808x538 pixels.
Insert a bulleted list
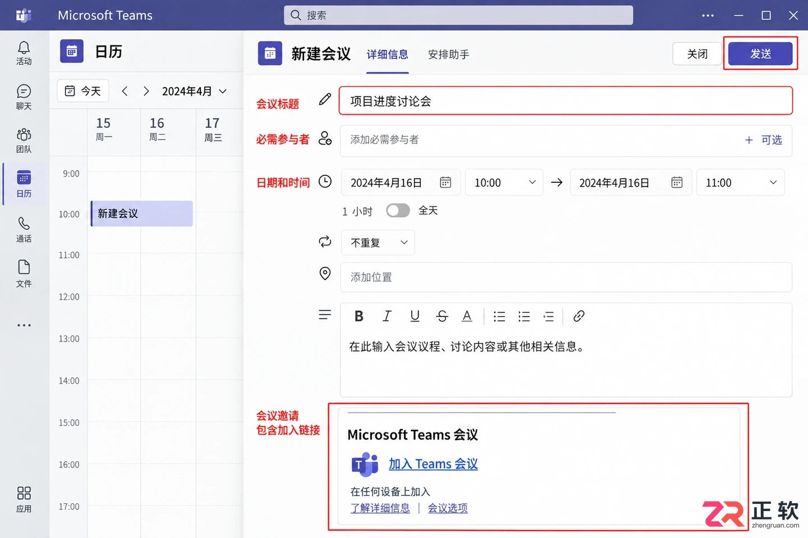tap(499, 317)
